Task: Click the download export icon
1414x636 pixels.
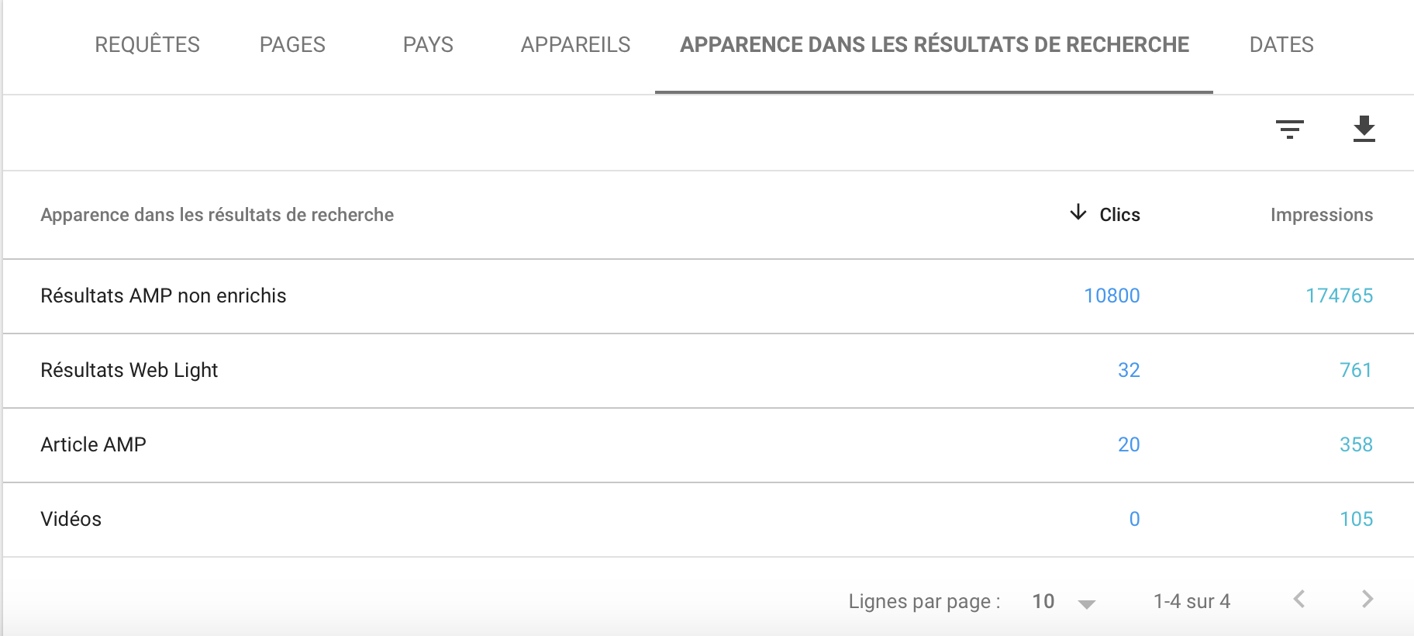Action: [1364, 129]
